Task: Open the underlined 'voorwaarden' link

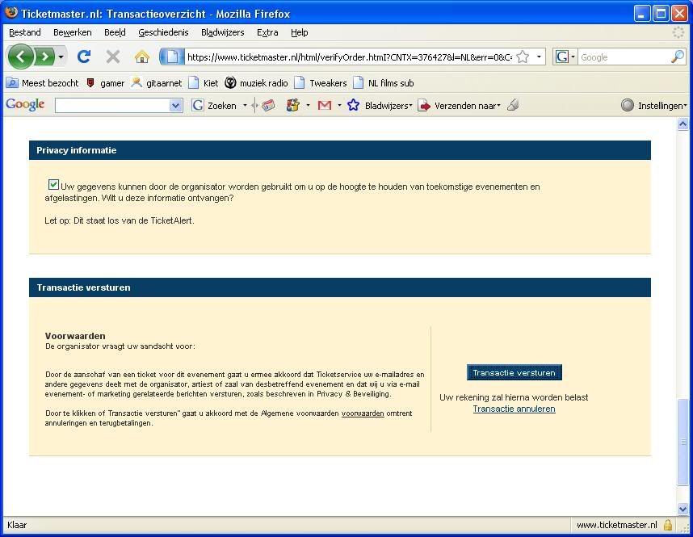Action: 363,413
